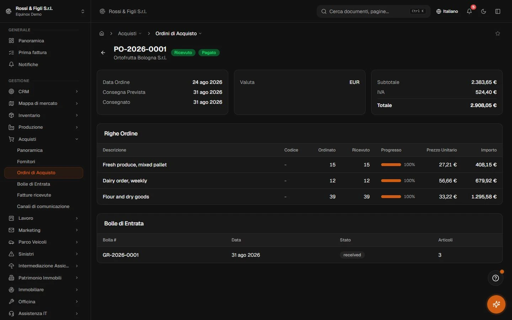512x320 pixels.
Task: Click the Immobiliare sidebar icon
Action: (11, 290)
